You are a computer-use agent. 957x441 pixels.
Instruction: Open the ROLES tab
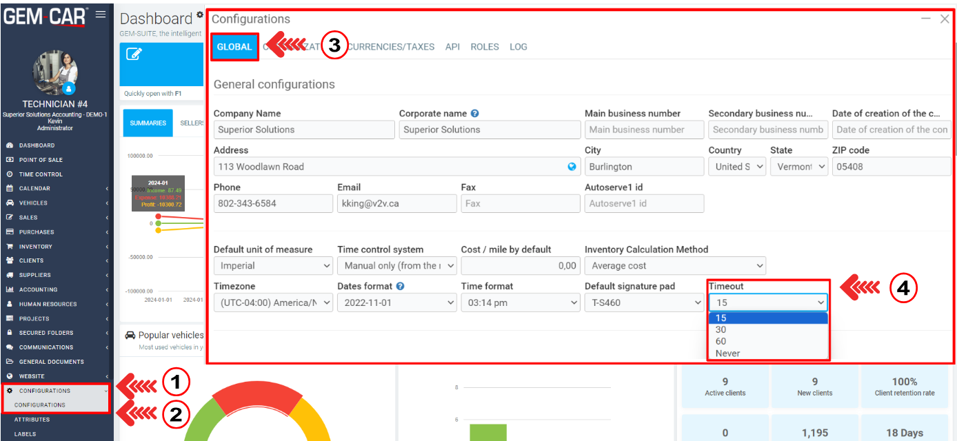(x=485, y=47)
